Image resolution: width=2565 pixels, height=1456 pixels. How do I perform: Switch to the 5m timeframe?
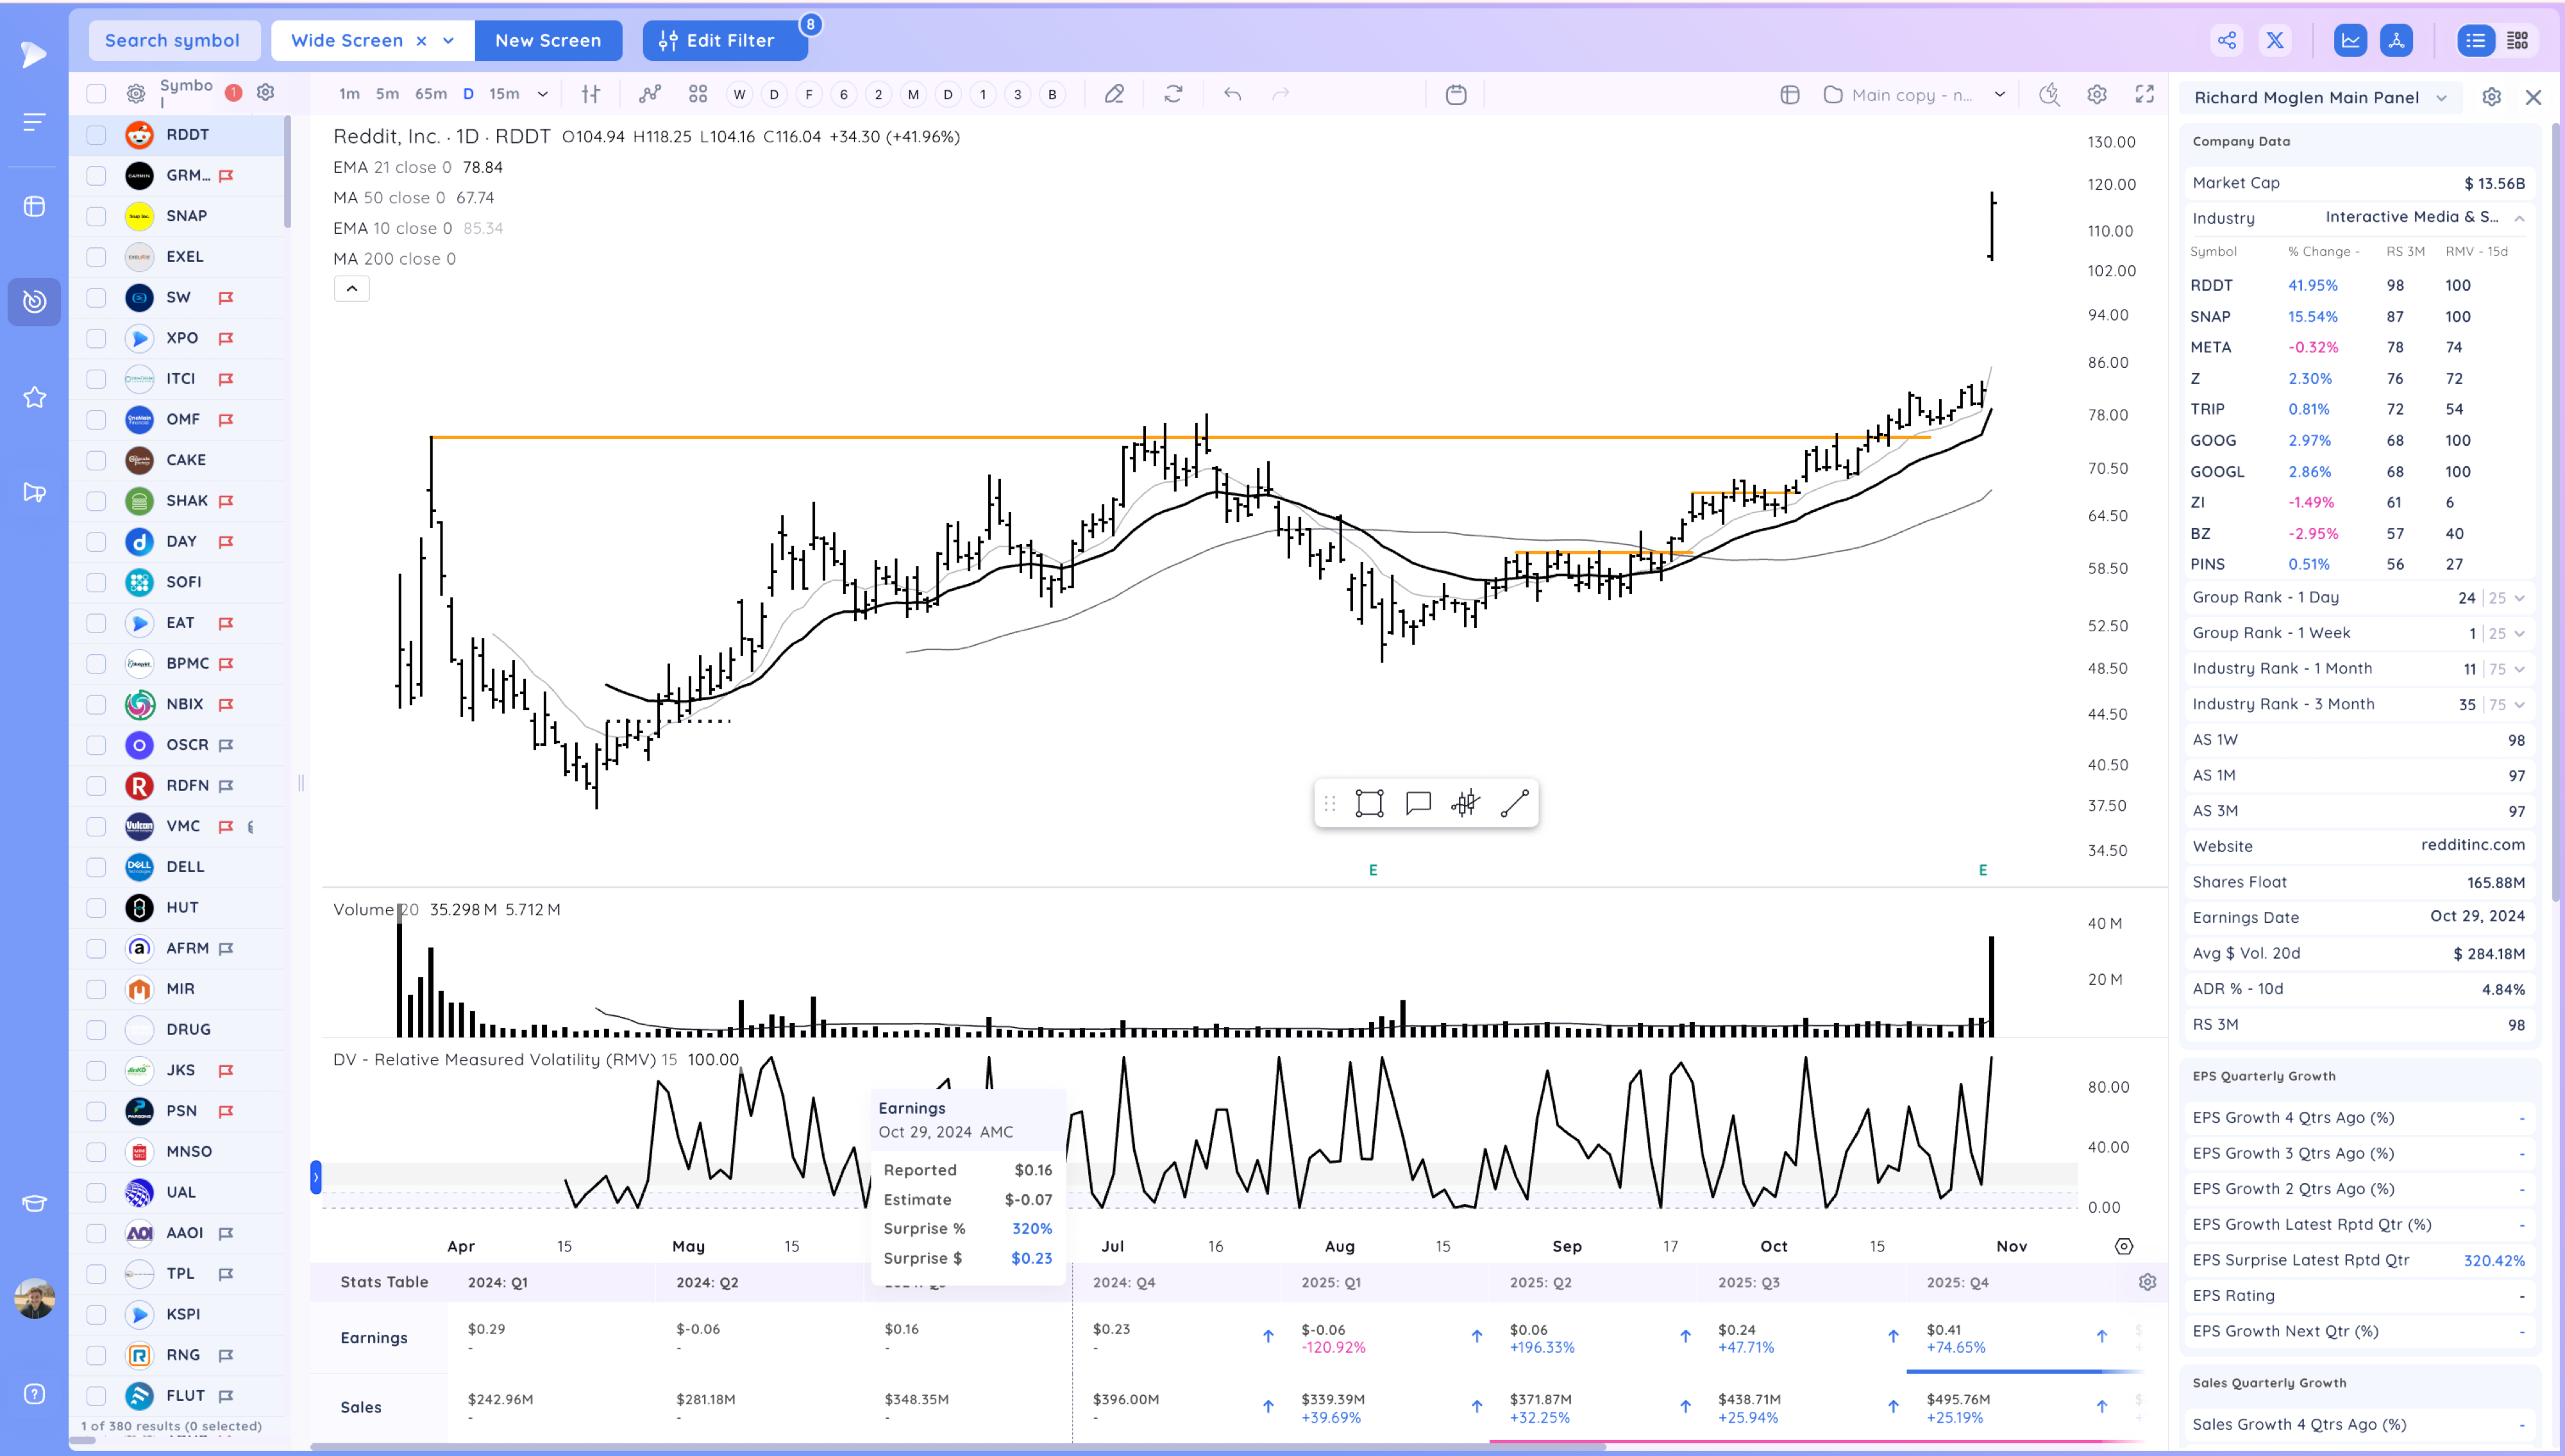tap(387, 94)
